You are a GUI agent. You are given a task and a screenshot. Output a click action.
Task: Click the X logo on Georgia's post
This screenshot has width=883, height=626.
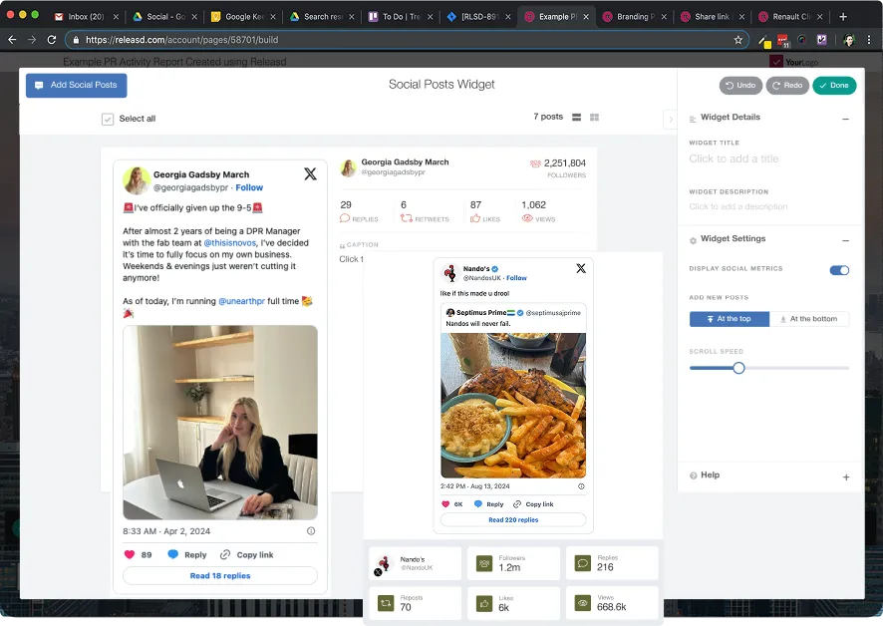point(310,173)
